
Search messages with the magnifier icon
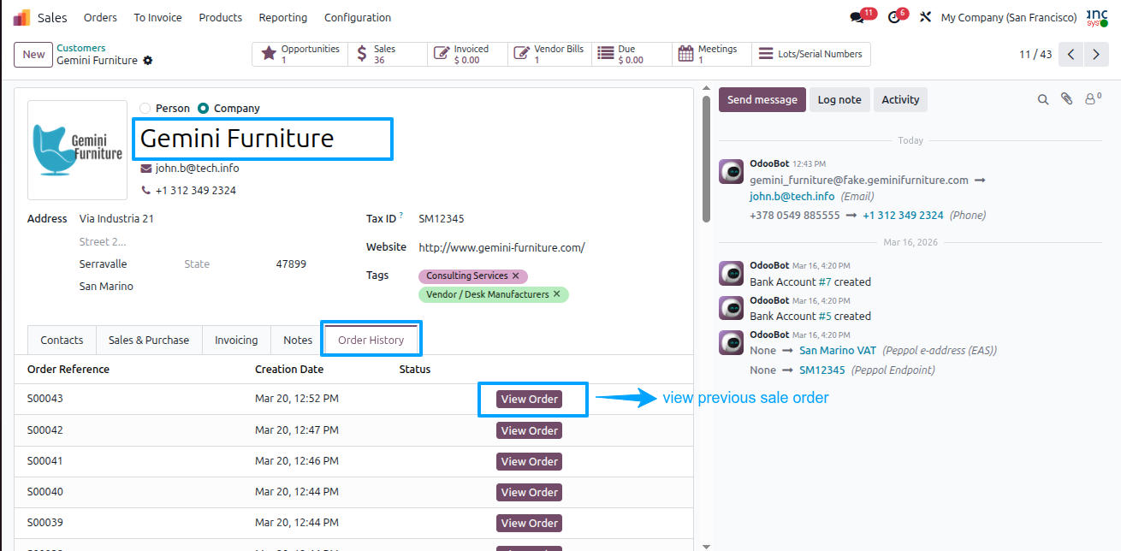click(1043, 99)
